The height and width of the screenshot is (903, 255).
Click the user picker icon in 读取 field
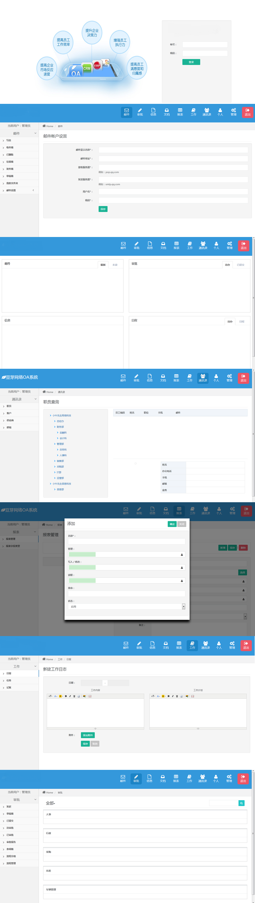coord(182,581)
